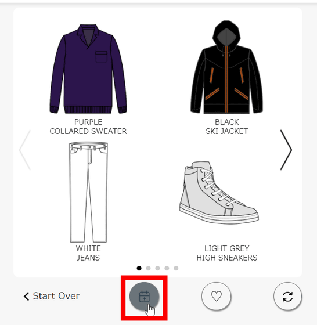Select the first carousel dot

click(x=139, y=268)
